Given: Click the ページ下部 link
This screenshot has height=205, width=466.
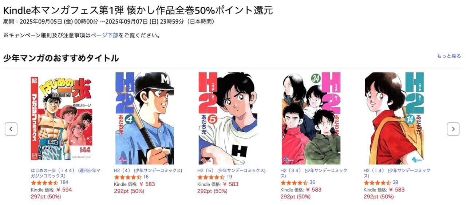Looking at the screenshot, I should click(104, 35).
